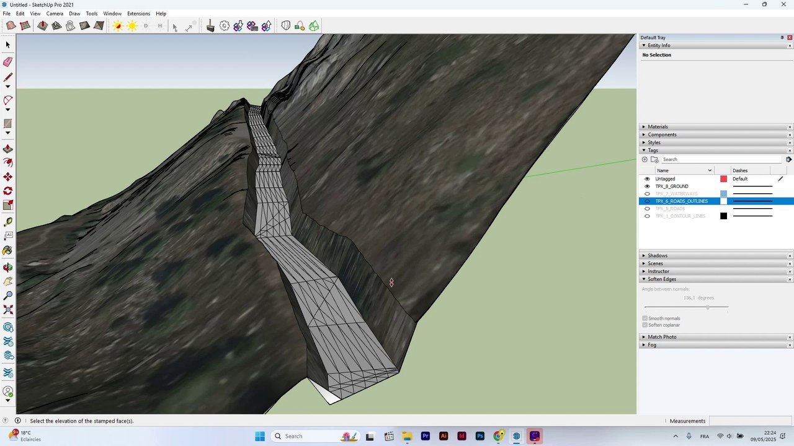Select the Sandbox From Scratch tool
Image resolution: width=794 pixels, height=446 pixels.
[x=25, y=26]
